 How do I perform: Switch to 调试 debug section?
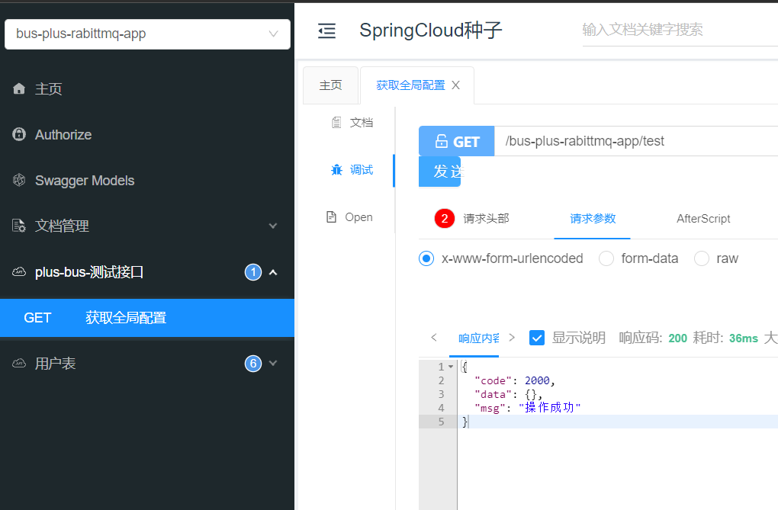pyautogui.click(x=352, y=170)
